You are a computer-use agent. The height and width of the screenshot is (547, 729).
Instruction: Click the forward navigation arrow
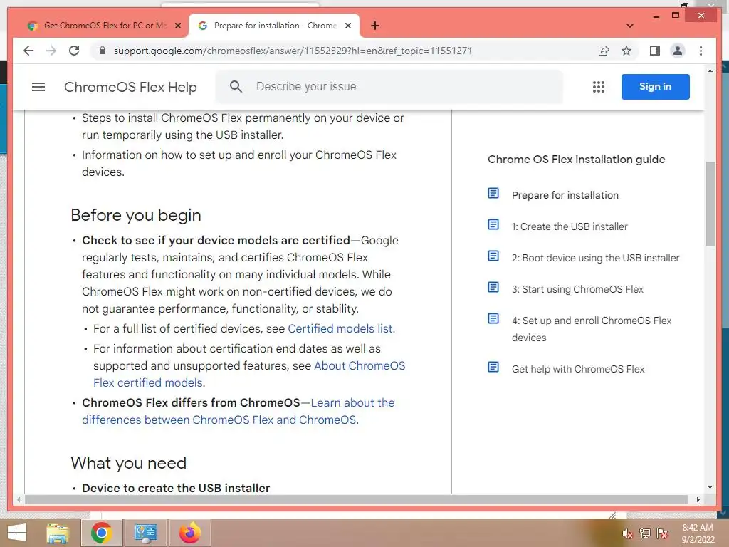pyautogui.click(x=51, y=51)
